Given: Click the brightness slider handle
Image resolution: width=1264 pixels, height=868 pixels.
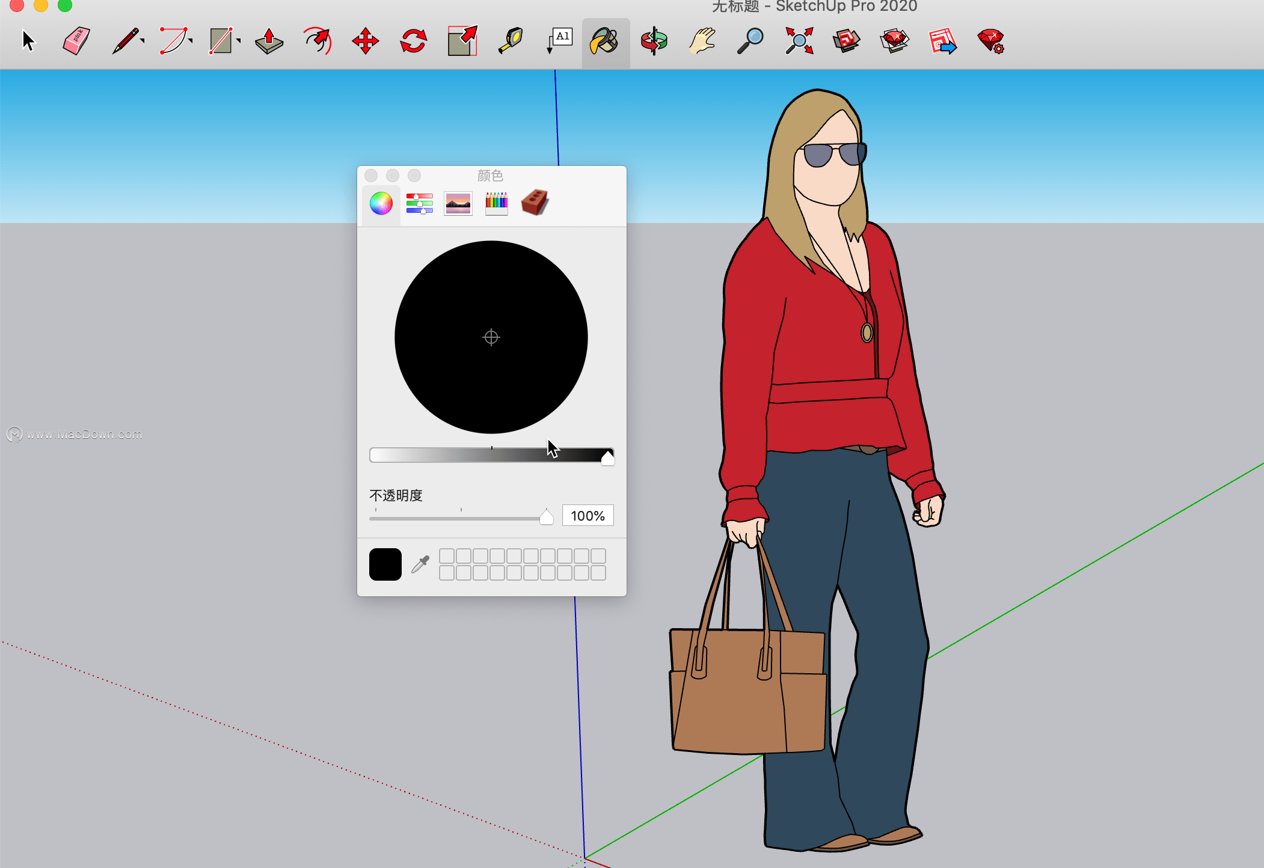Looking at the screenshot, I should [x=608, y=457].
